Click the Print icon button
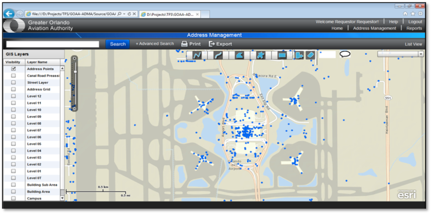Screen dimensions: 432x214 (x=191, y=44)
